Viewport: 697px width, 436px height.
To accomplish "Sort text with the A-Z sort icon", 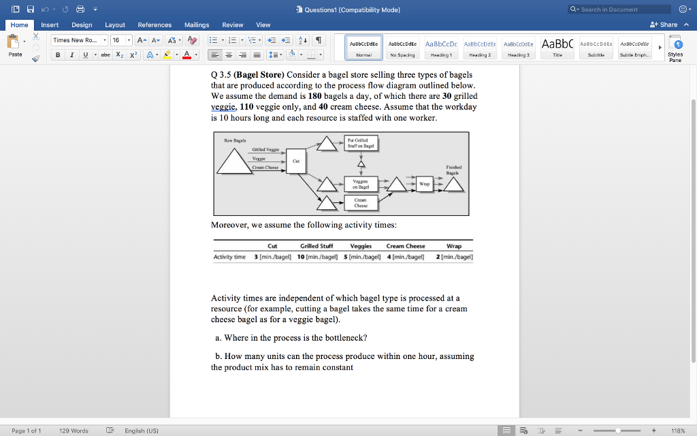I will coord(302,40).
